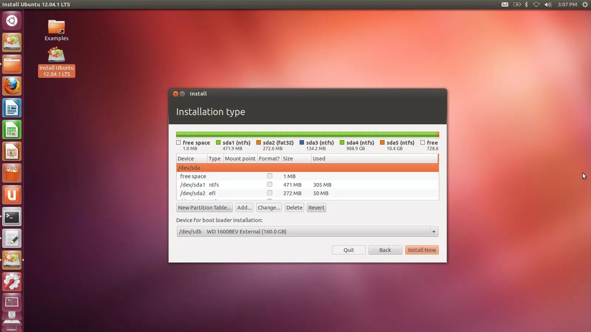
Task: Click the 305 MB used cell
Action: click(322, 185)
